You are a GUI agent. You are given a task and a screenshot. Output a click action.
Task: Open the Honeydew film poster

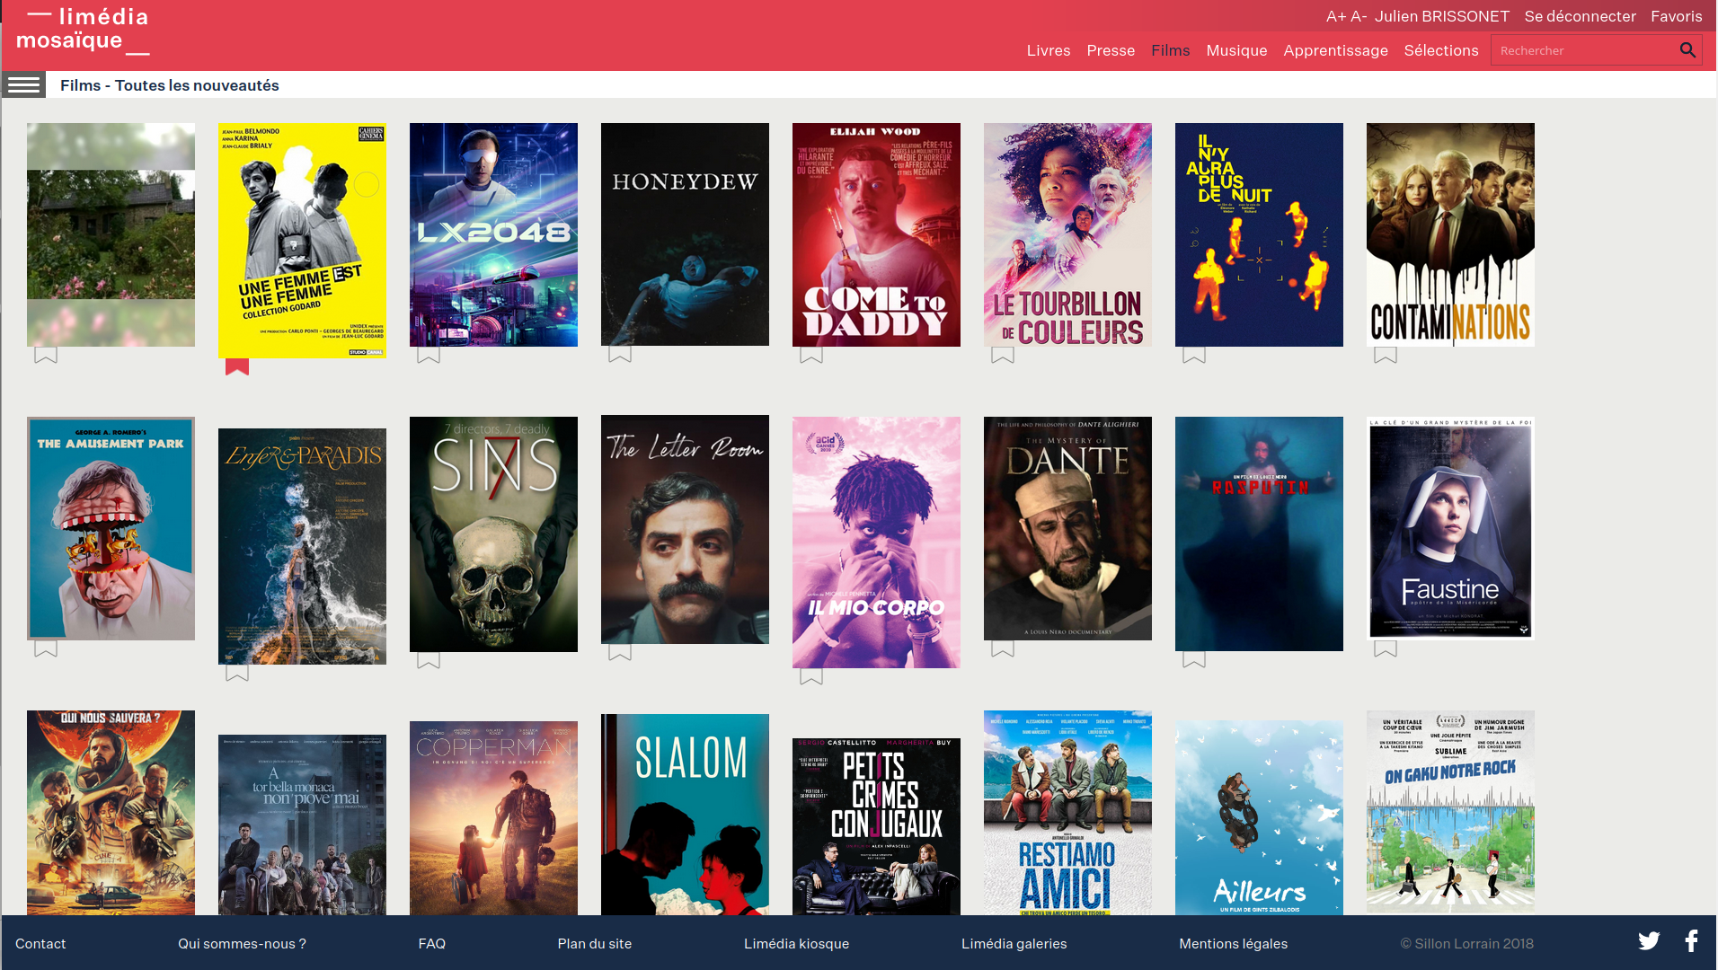click(x=685, y=234)
